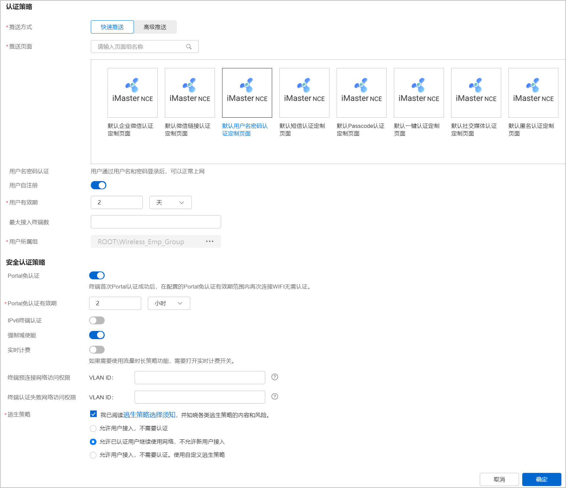Click the 默认匿名认证定制页面 label text
The height and width of the screenshot is (488, 566).
[x=531, y=130]
